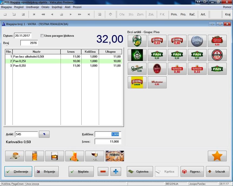Focus the Iznos amount field
233x186 pixels.
click(x=108, y=142)
